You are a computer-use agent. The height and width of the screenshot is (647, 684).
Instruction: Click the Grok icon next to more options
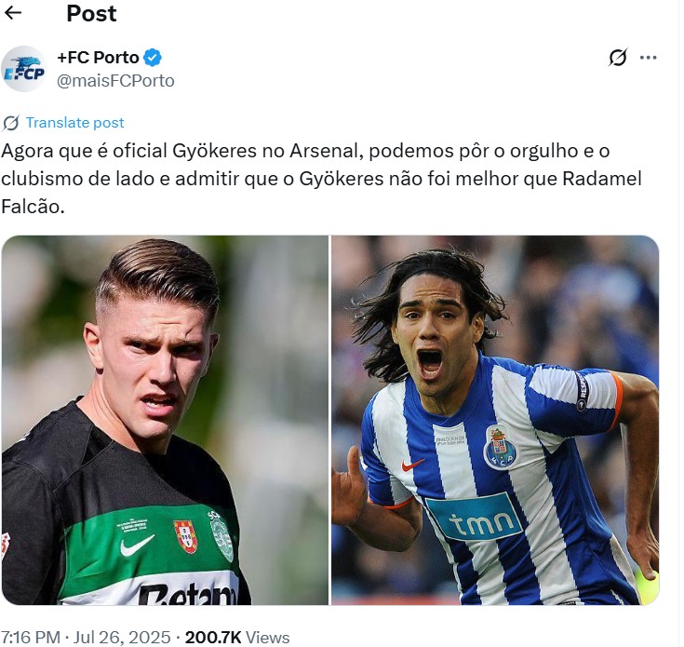click(x=618, y=57)
